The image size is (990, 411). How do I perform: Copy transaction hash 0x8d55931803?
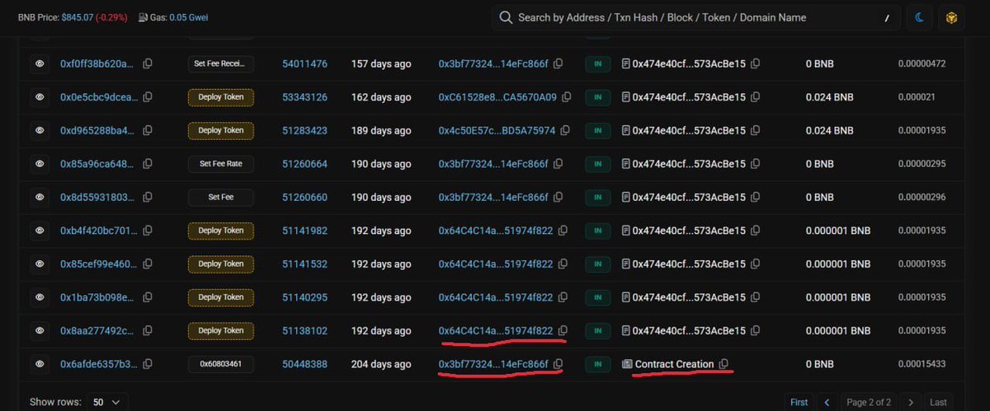[148, 198]
